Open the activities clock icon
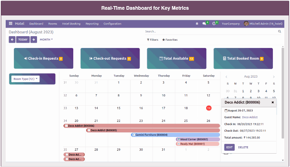 214,24
